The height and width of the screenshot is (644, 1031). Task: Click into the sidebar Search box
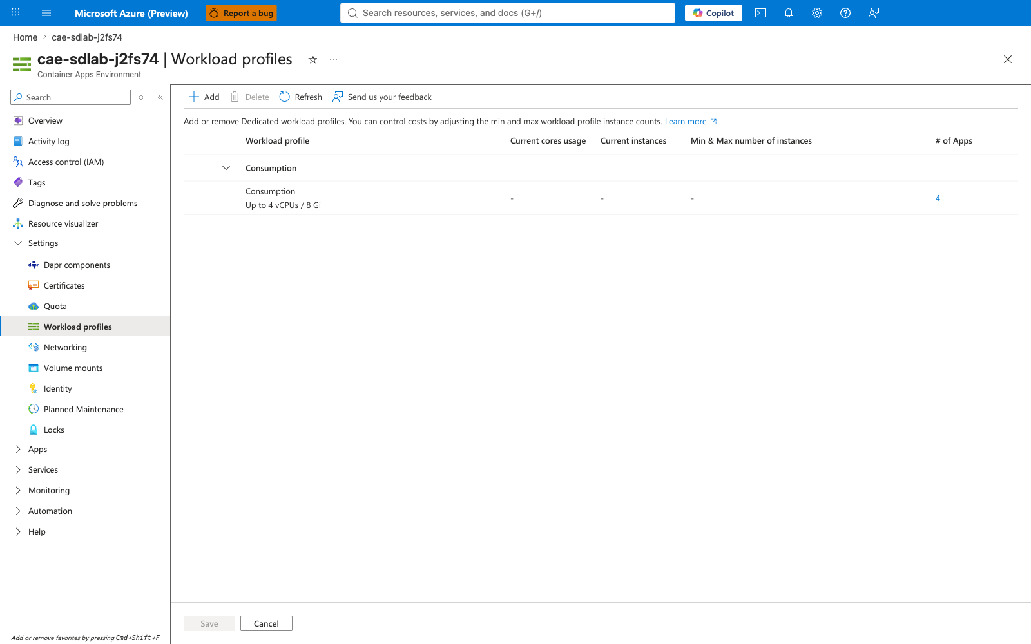[71, 97]
